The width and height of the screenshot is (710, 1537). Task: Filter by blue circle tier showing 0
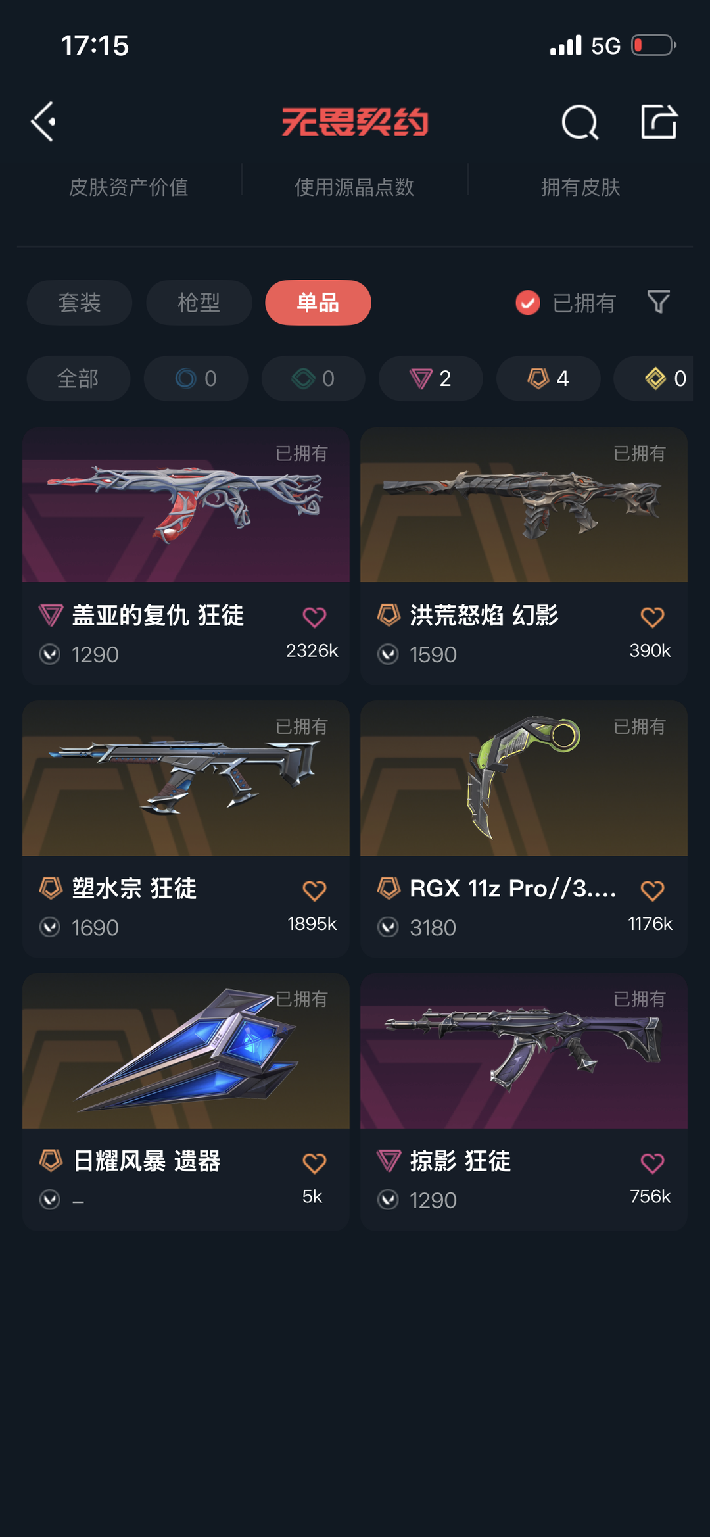pyautogui.click(x=196, y=378)
